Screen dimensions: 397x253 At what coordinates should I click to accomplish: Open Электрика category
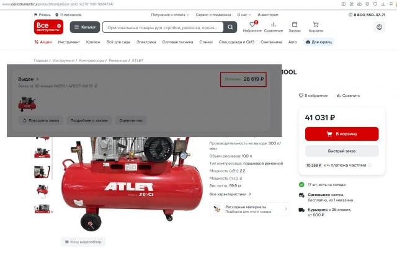coord(146,42)
